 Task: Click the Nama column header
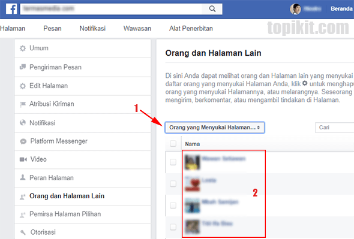click(193, 144)
